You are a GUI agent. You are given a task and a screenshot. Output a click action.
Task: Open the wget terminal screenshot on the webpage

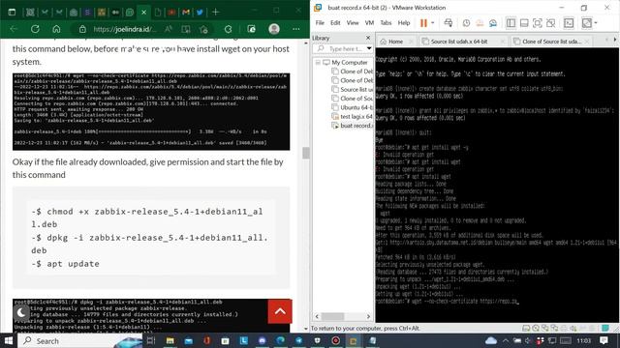(x=151, y=112)
